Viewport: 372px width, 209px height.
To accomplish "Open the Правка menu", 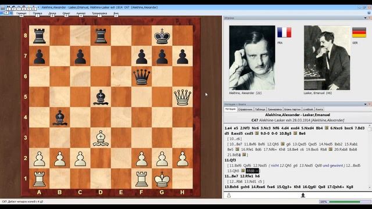I will 37,13.
